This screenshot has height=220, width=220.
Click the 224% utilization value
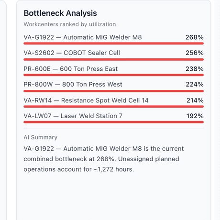click(195, 84)
